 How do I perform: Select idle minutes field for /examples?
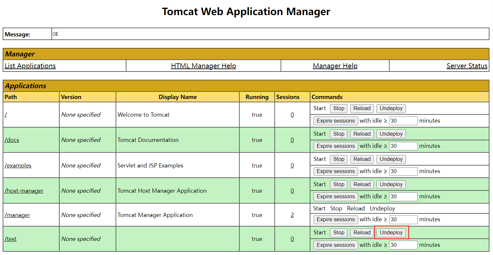click(x=403, y=171)
